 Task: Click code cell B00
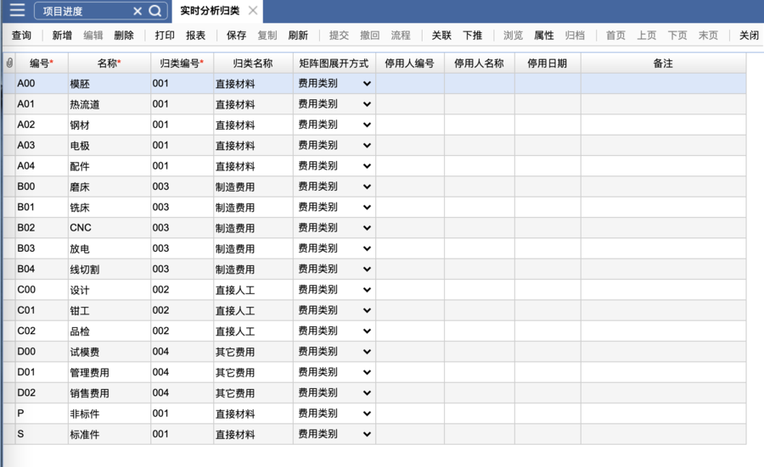pyautogui.click(x=42, y=186)
